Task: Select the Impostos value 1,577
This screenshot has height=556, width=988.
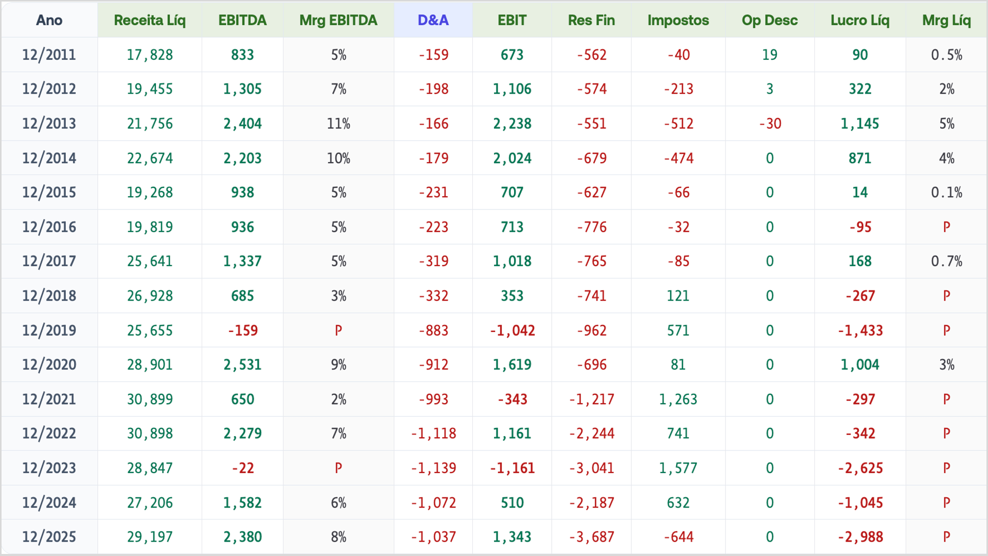Action: pyautogui.click(x=678, y=468)
